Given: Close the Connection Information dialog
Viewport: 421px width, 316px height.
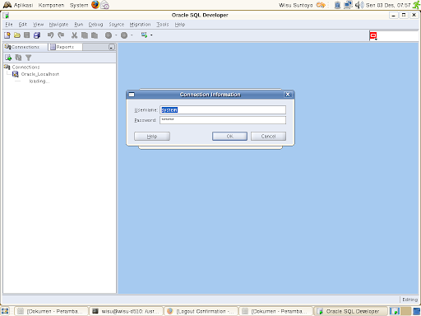Looking at the screenshot, I should (288, 95).
